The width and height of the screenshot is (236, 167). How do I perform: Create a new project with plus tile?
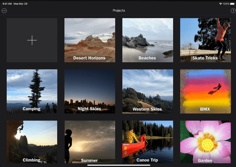tap(32, 40)
